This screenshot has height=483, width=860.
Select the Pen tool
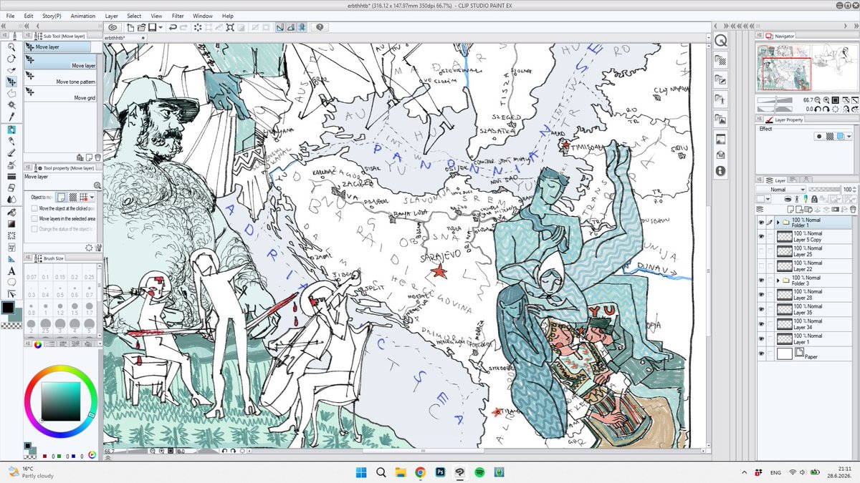click(11, 130)
